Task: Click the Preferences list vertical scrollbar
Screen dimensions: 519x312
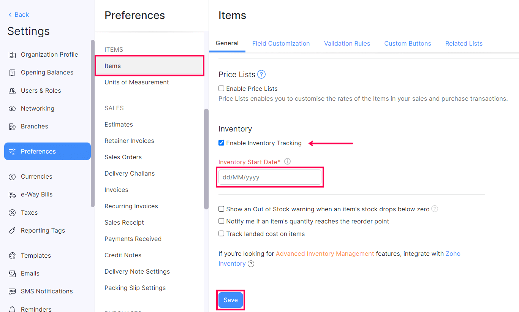Action: point(206,159)
